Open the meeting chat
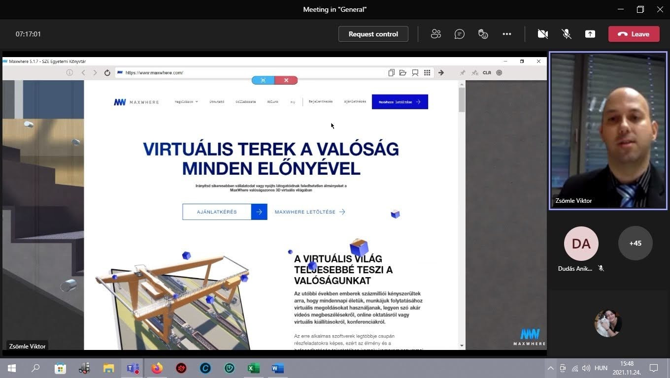The width and height of the screenshot is (670, 378). point(459,34)
